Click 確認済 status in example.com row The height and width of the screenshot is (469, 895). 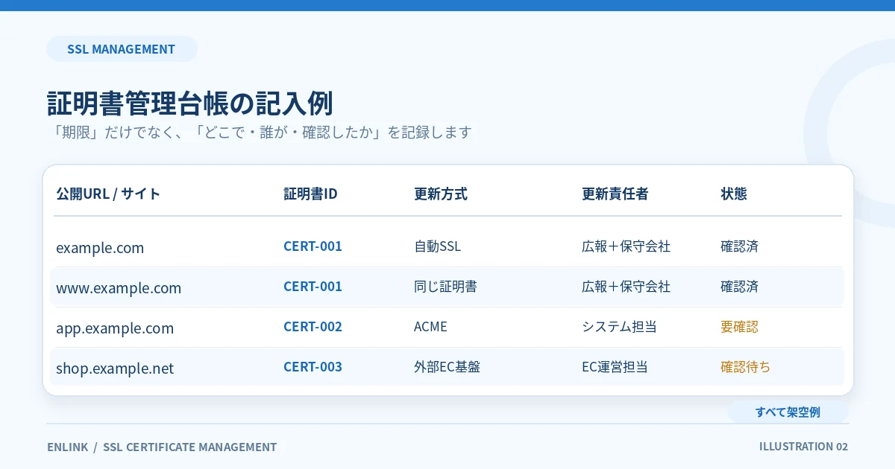(739, 246)
